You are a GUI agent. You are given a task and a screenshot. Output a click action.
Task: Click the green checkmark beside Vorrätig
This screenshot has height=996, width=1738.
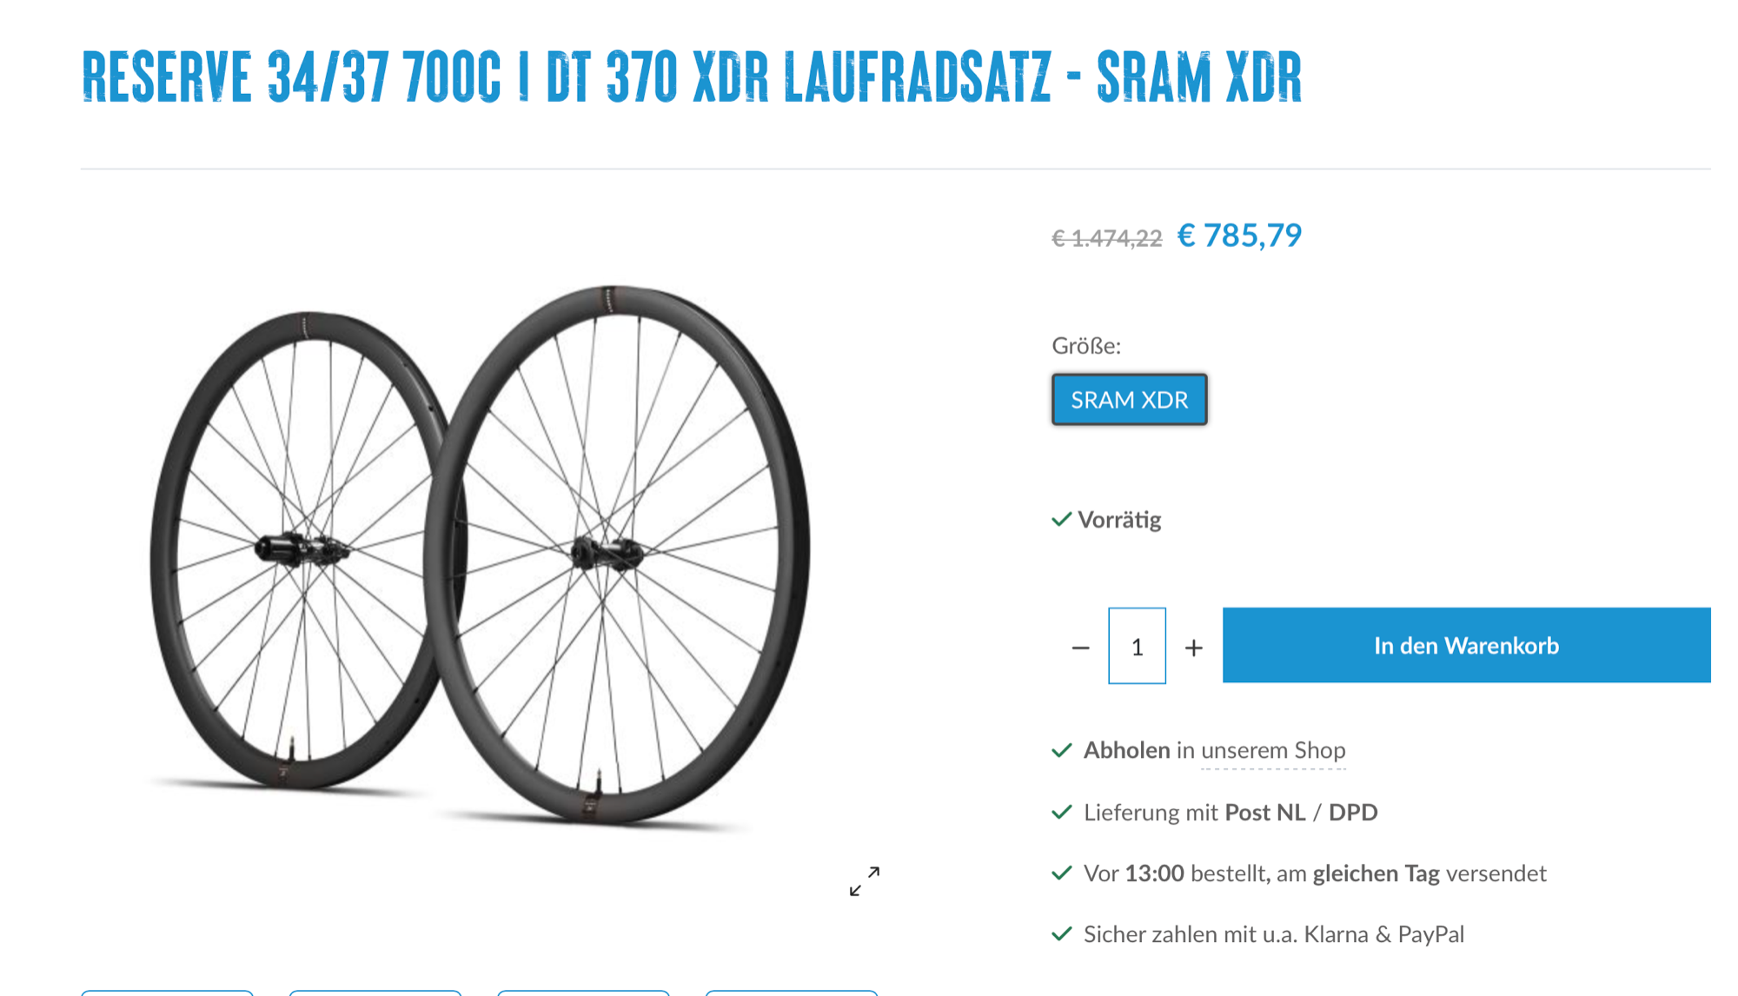(x=1061, y=520)
